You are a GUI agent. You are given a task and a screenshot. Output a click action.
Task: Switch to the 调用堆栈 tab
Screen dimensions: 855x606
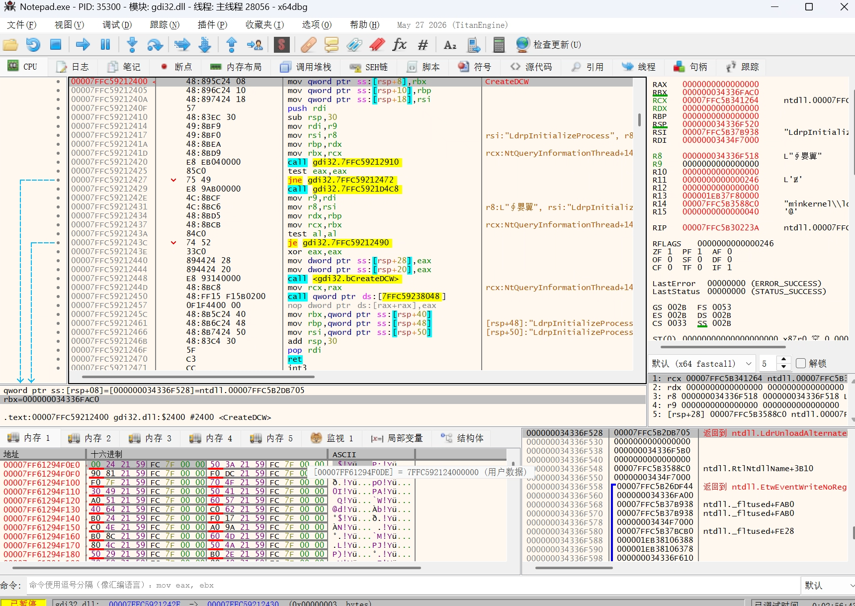click(x=306, y=67)
